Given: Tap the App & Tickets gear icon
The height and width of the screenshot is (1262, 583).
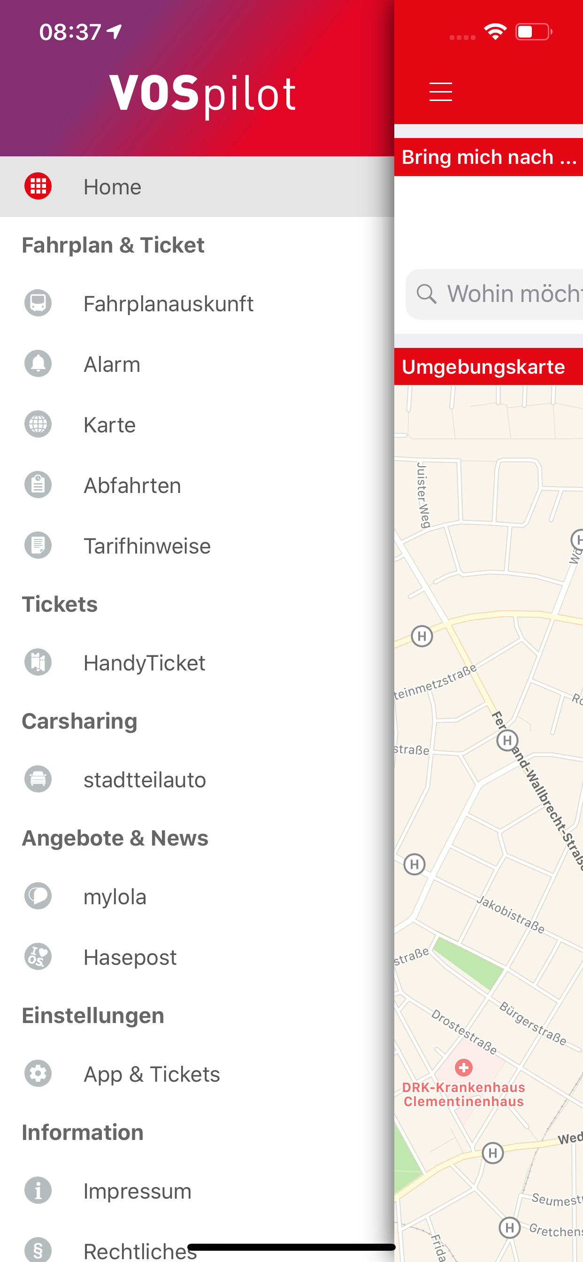Looking at the screenshot, I should coord(38,1073).
